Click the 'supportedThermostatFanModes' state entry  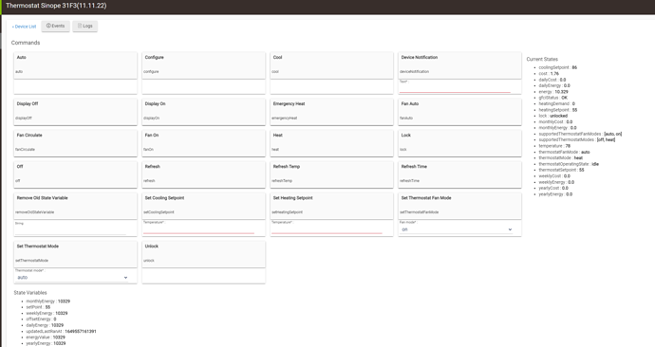click(580, 134)
